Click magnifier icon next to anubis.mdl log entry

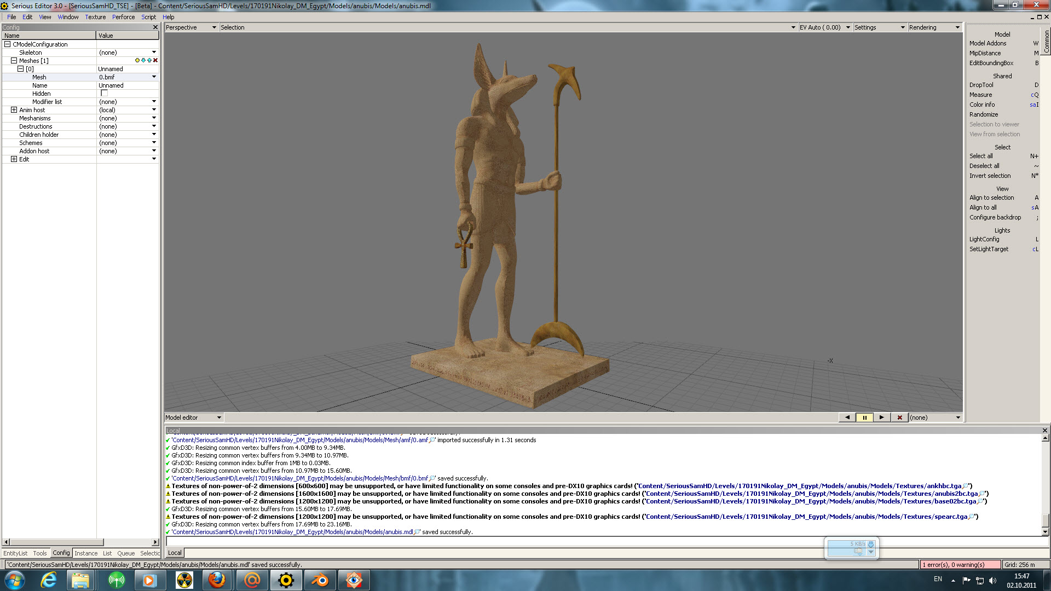click(x=417, y=532)
